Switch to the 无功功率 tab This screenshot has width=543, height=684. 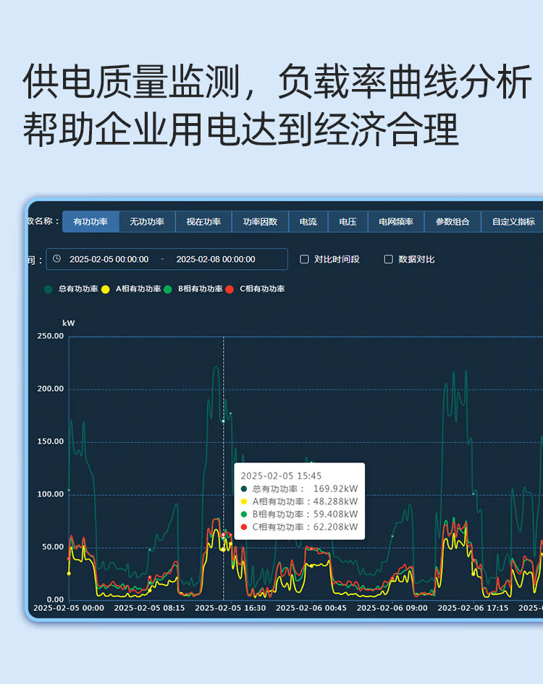[x=147, y=221]
